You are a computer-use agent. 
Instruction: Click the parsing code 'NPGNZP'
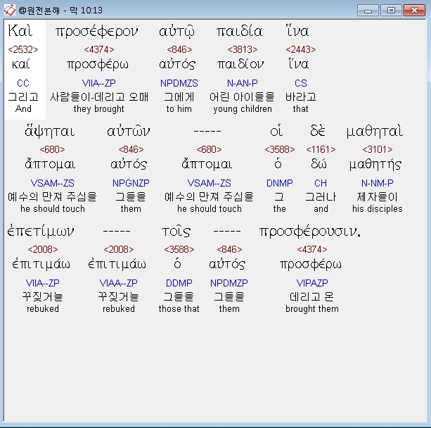[131, 183]
